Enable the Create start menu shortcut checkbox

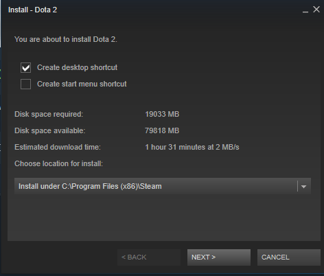tap(25, 84)
